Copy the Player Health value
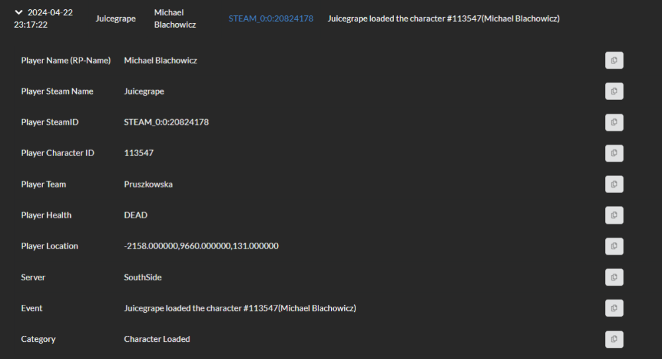 (614, 215)
